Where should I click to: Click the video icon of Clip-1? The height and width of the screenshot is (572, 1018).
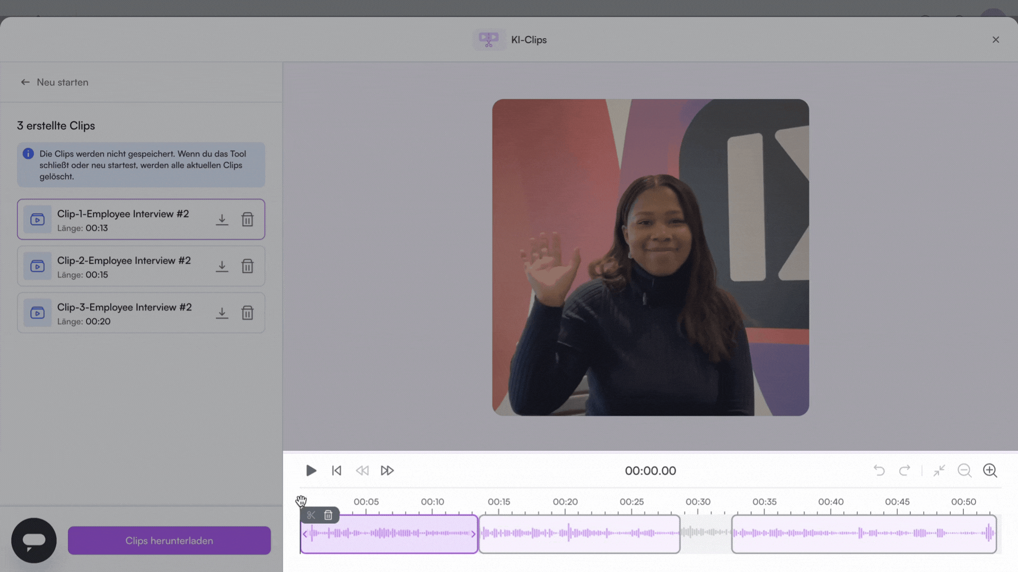click(x=37, y=219)
